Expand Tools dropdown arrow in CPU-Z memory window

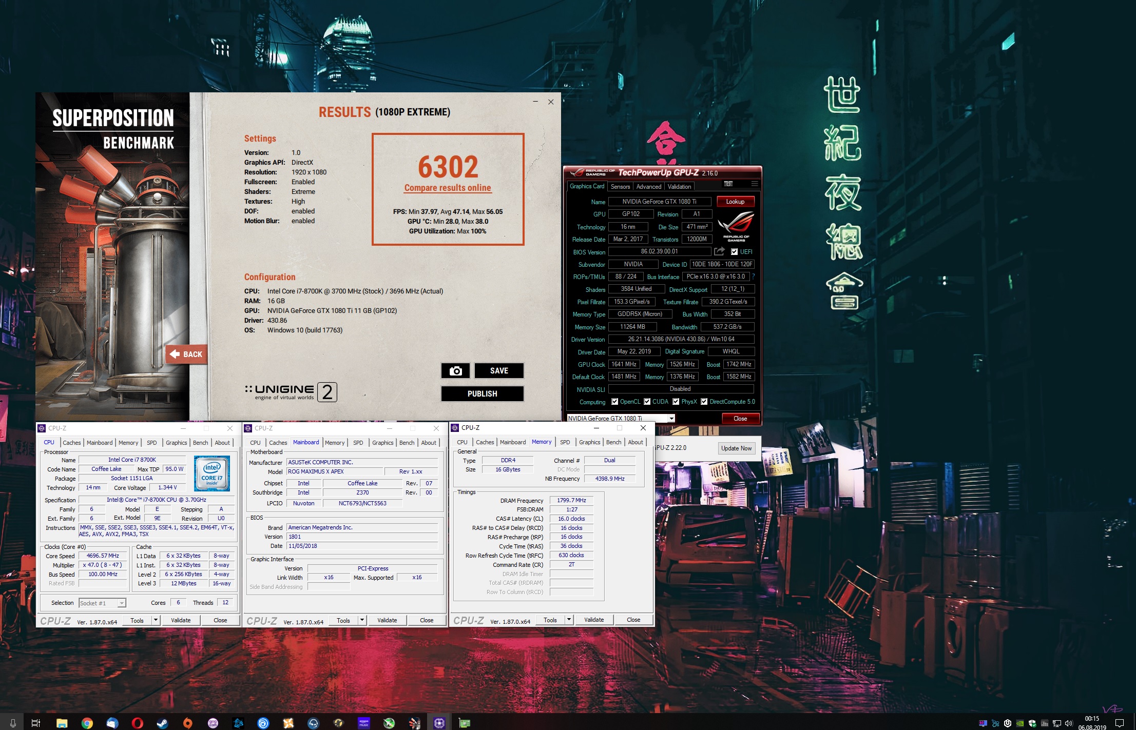click(569, 620)
